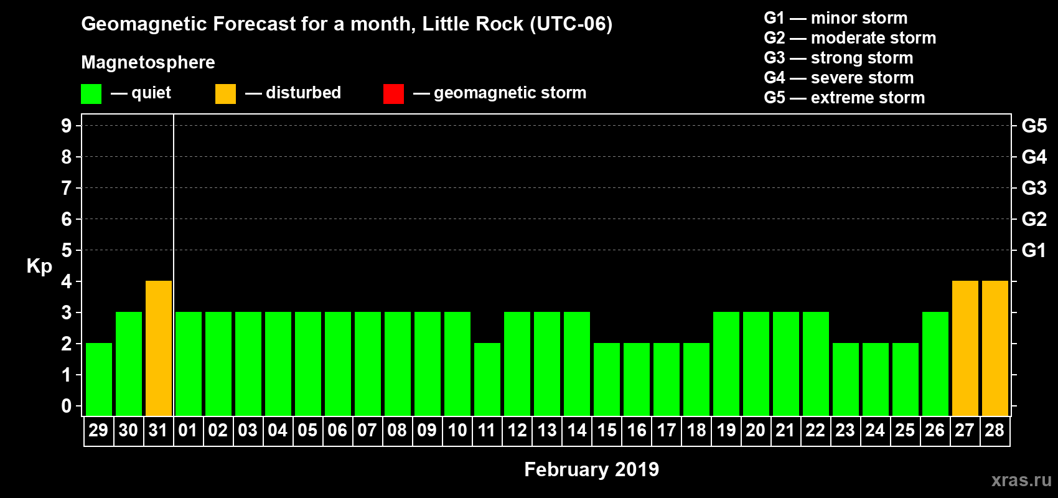Click the date label 22

815,431
